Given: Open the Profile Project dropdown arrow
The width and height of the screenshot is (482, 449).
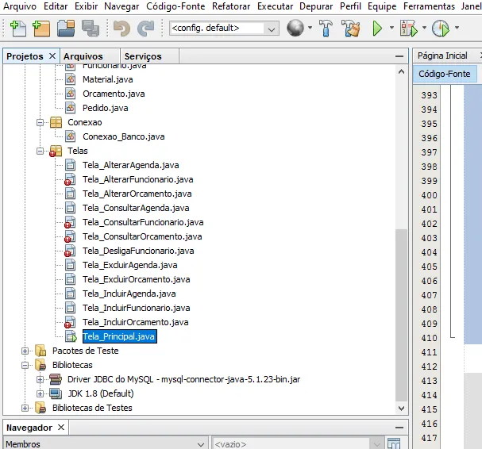Looking at the screenshot, I should [457, 28].
